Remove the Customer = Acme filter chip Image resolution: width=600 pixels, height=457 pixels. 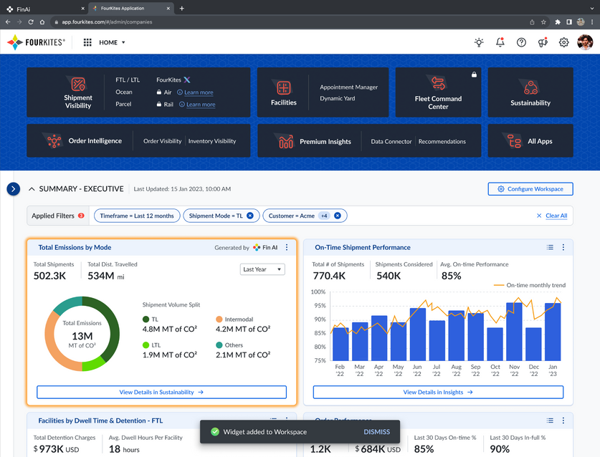338,216
